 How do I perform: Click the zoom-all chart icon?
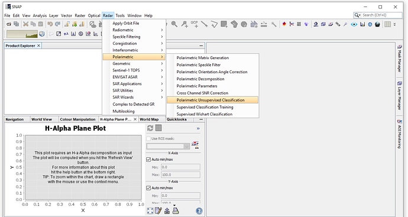coord(150,210)
